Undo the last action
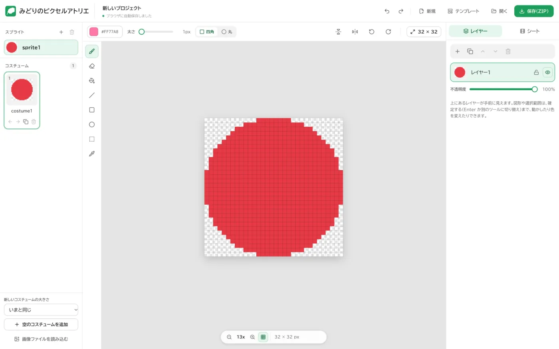The height and width of the screenshot is (349, 559). click(387, 11)
